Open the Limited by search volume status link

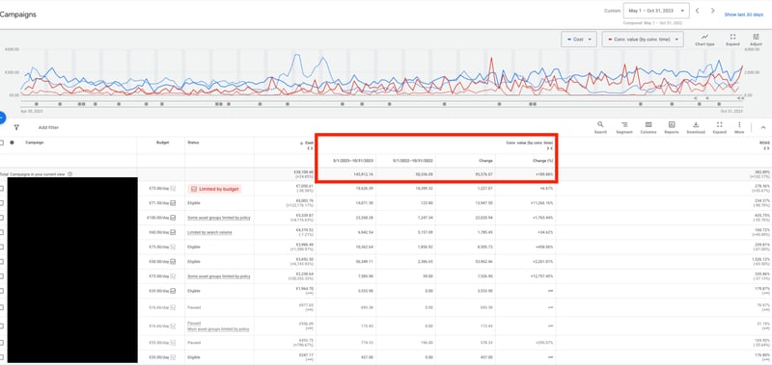[x=209, y=232]
